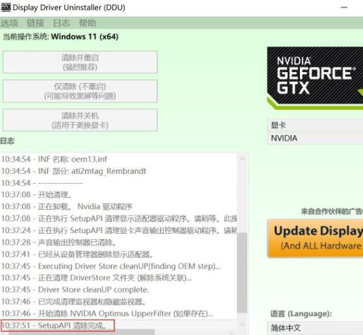Viewport: 363px width, 335px height.
Task: Click the DDU application icon in title bar
Action: click(6, 7)
